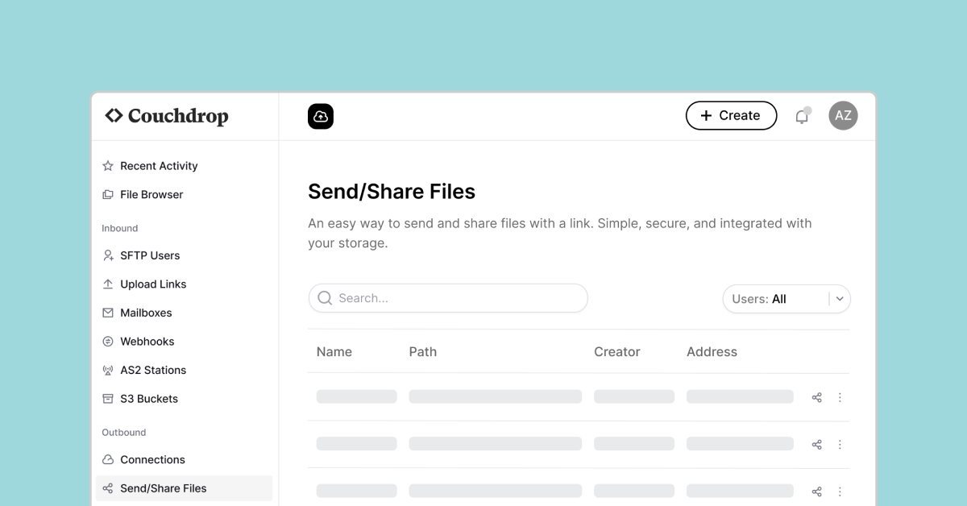The width and height of the screenshot is (967, 506).
Task: Open the three-dot menu in the third row
Action: click(x=840, y=491)
